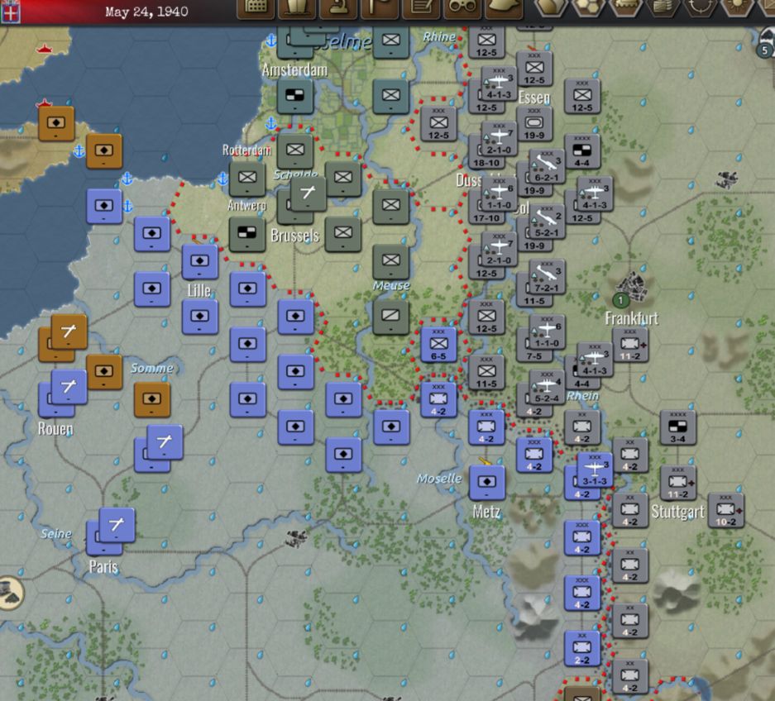Viewport: 775px width, 701px height.
Task: Select the blue air unit above Paris
Action: (117, 525)
